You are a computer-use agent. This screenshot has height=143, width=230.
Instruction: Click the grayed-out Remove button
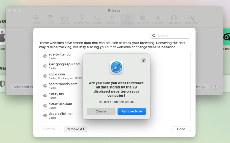tap(49, 129)
